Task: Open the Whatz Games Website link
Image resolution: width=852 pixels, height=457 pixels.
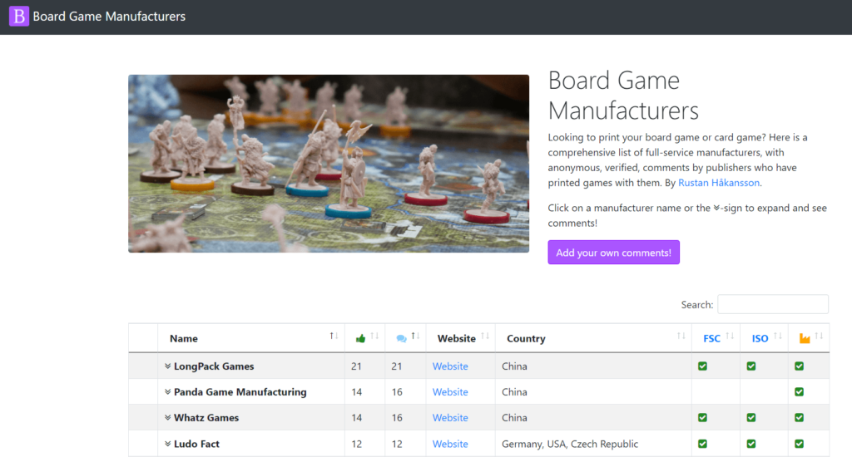Action: [x=450, y=418]
